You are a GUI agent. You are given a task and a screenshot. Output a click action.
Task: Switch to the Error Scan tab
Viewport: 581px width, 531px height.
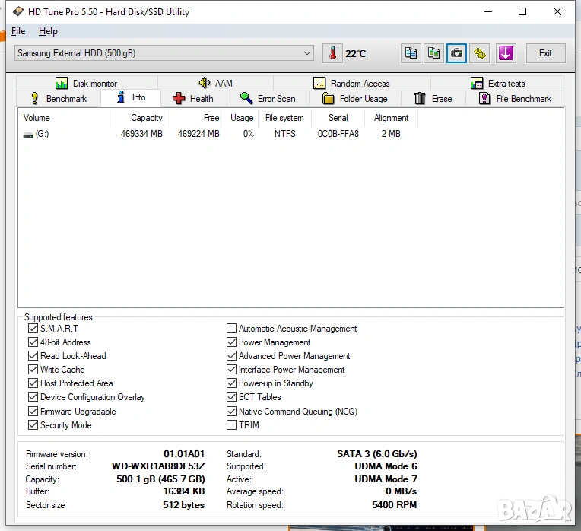(x=268, y=99)
